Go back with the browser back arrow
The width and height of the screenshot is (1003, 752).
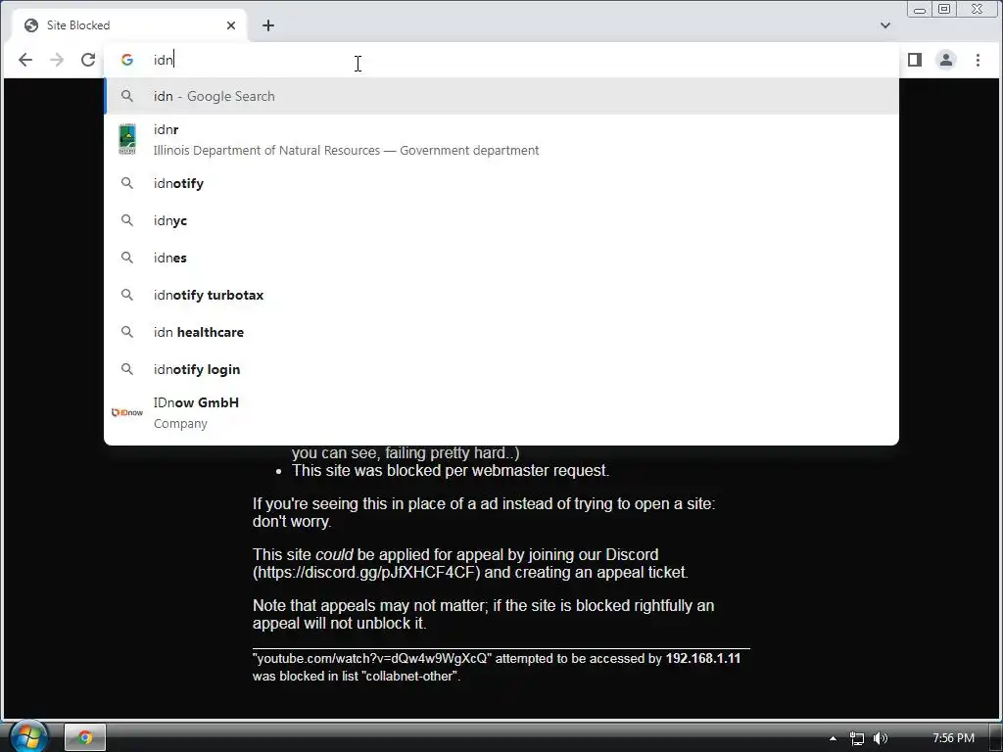coord(24,60)
